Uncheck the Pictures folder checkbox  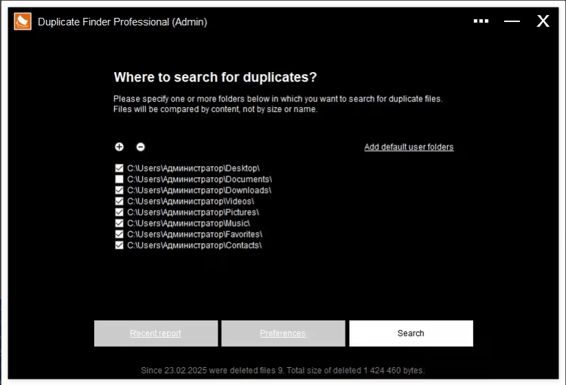pyautogui.click(x=119, y=212)
